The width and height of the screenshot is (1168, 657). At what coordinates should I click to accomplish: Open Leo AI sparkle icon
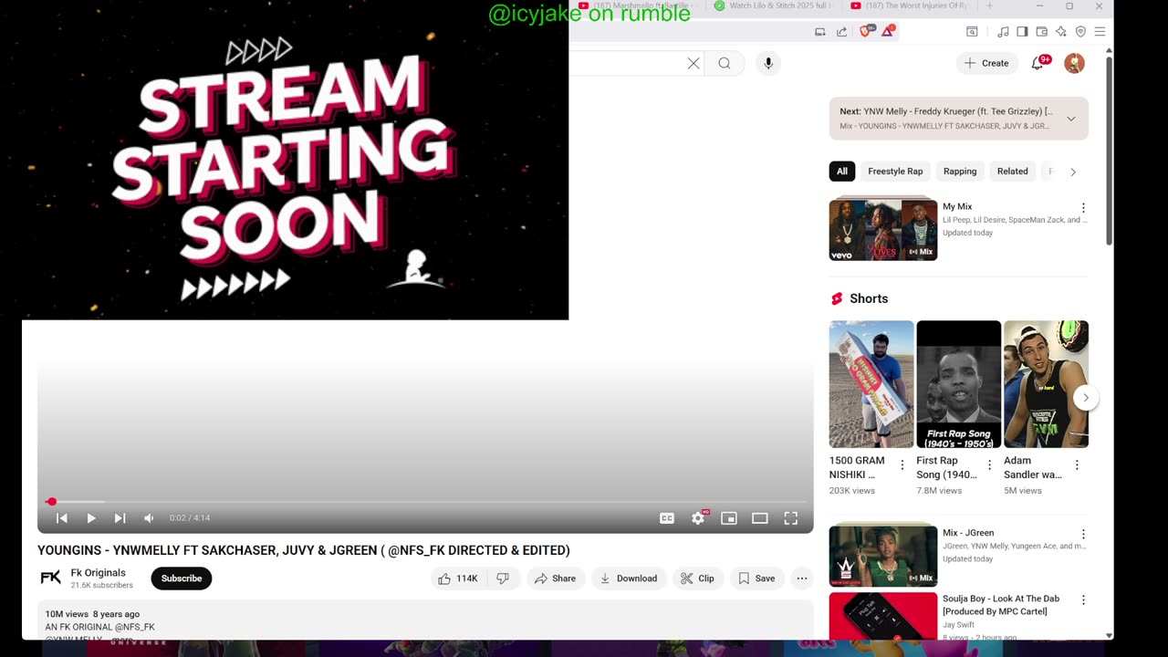[1061, 32]
